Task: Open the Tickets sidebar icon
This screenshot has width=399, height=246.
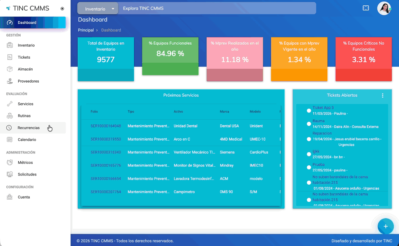Action: point(10,57)
